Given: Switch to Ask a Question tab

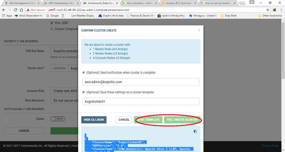Looking at the screenshot, I should pos(140,3).
